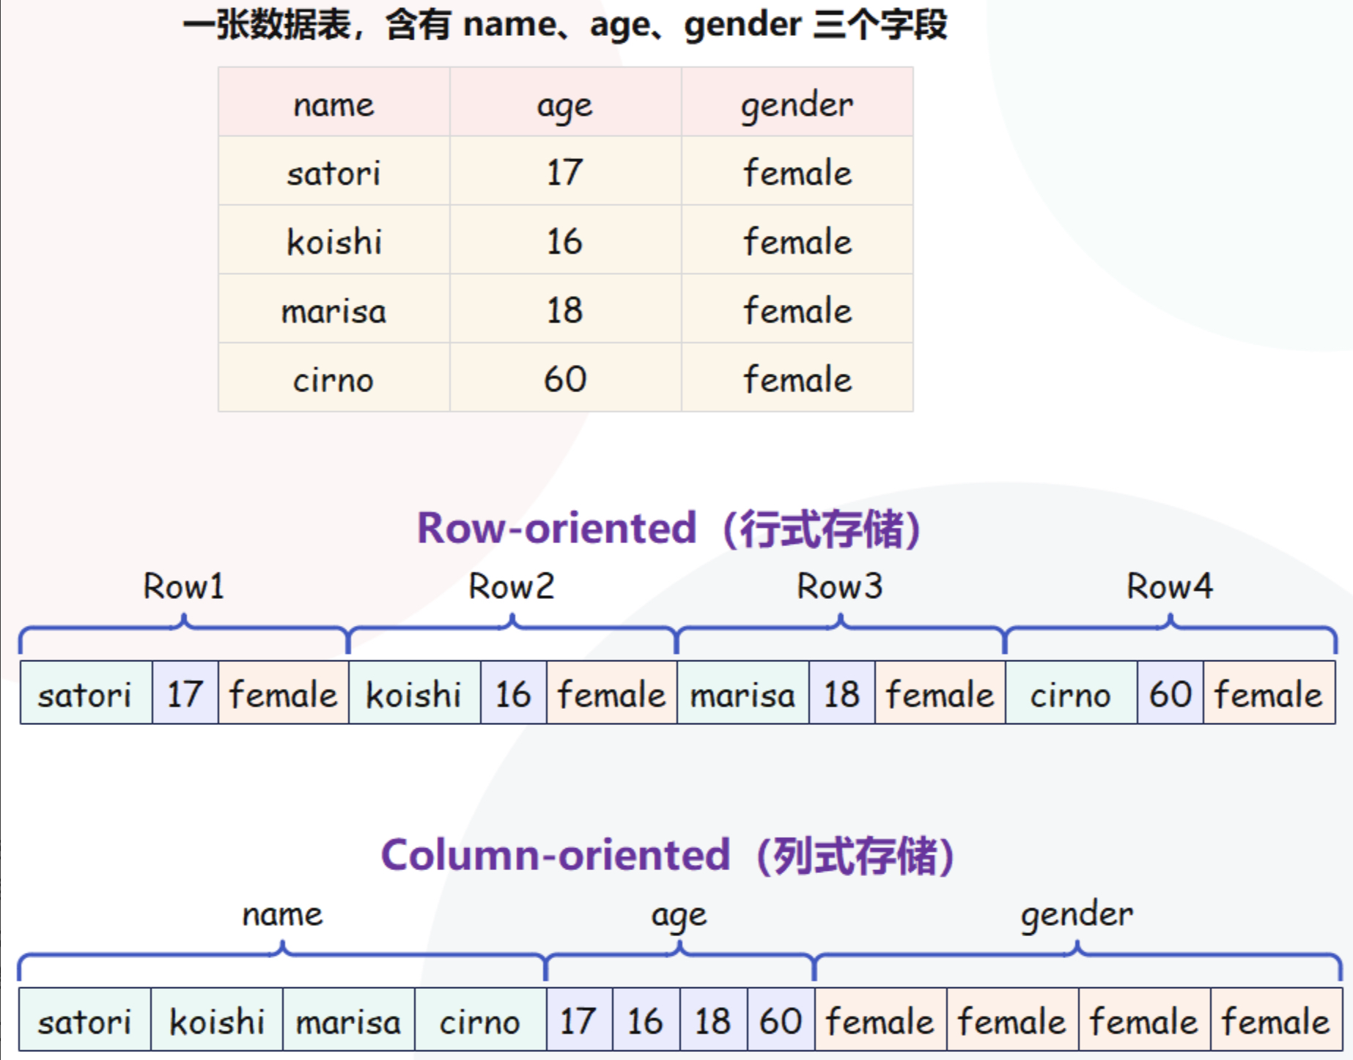Select 'name' brace label above Column-oriented strip
The height and width of the screenshot is (1060, 1353).
click(x=282, y=914)
